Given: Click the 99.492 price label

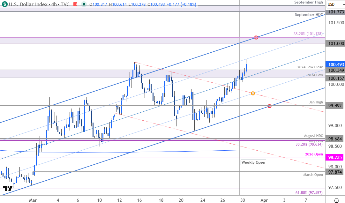Looking at the screenshot, I should (335, 106).
